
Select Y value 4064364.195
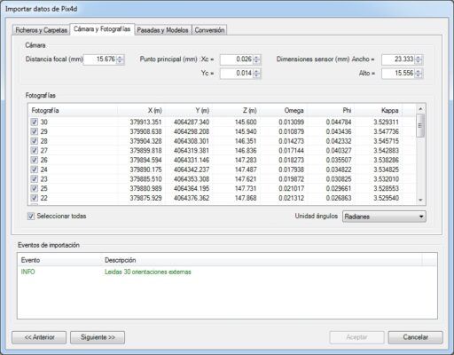pos(192,188)
